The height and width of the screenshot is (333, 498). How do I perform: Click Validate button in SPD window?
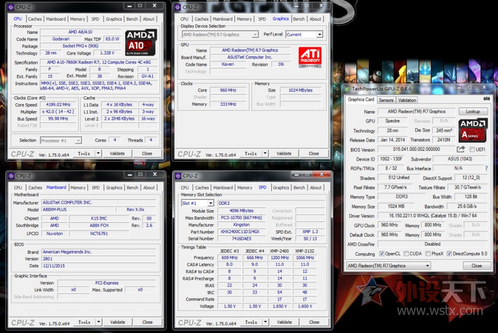pos(284,322)
